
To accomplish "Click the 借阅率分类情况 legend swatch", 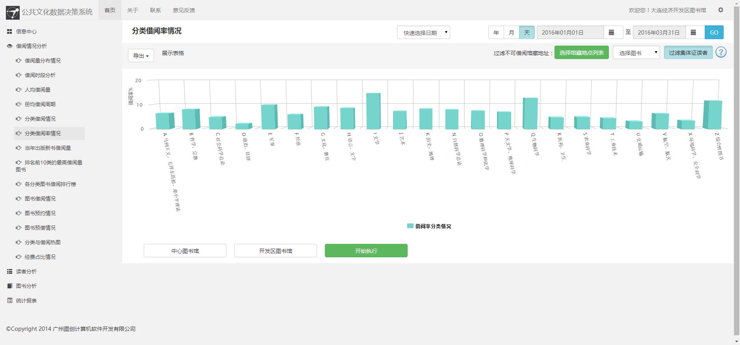I will click(x=410, y=226).
